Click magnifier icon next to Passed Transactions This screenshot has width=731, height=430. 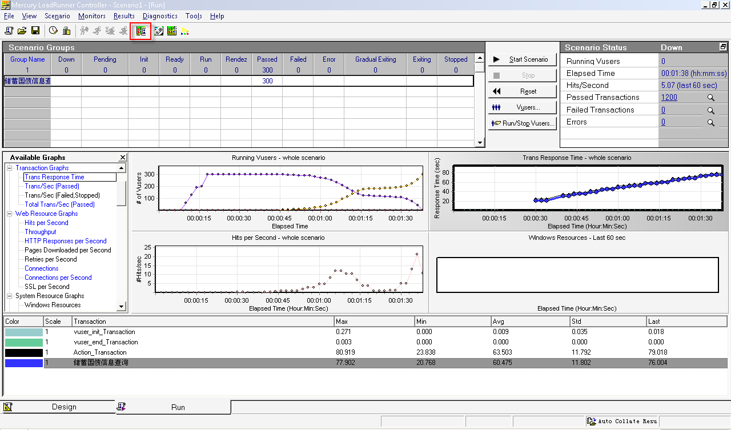click(x=711, y=98)
